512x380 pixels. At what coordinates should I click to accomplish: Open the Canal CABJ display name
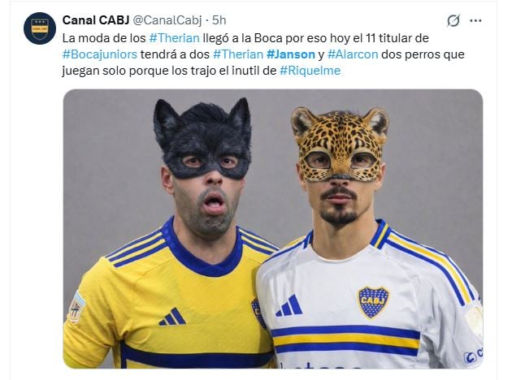coord(96,20)
